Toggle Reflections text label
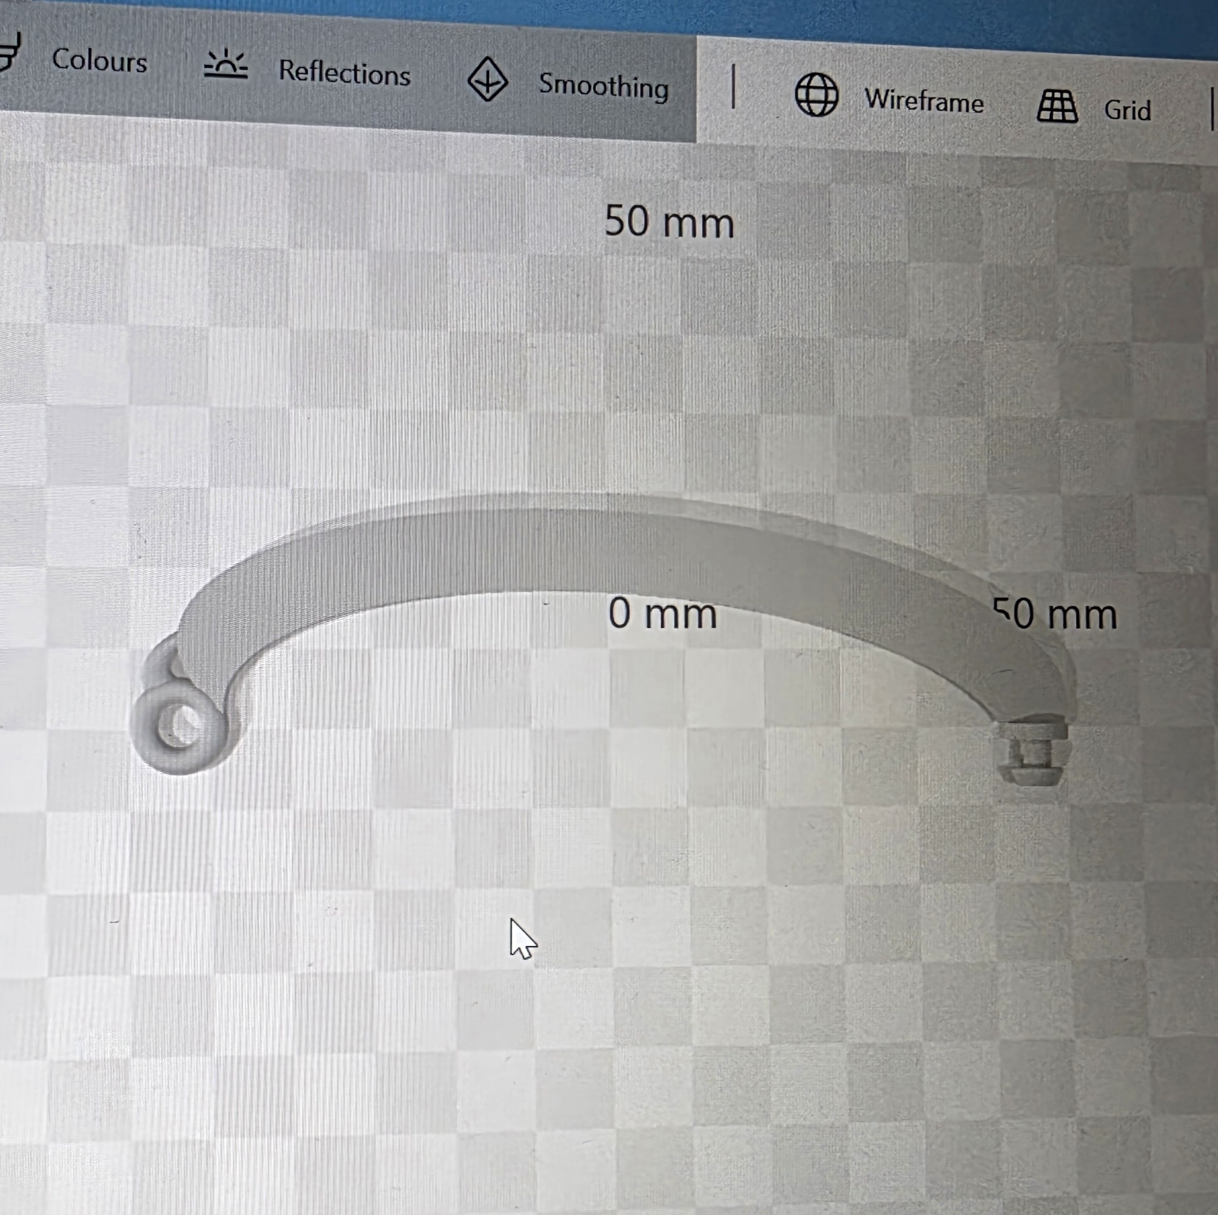This screenshot has width=1218, height=1215. point(344,73)
